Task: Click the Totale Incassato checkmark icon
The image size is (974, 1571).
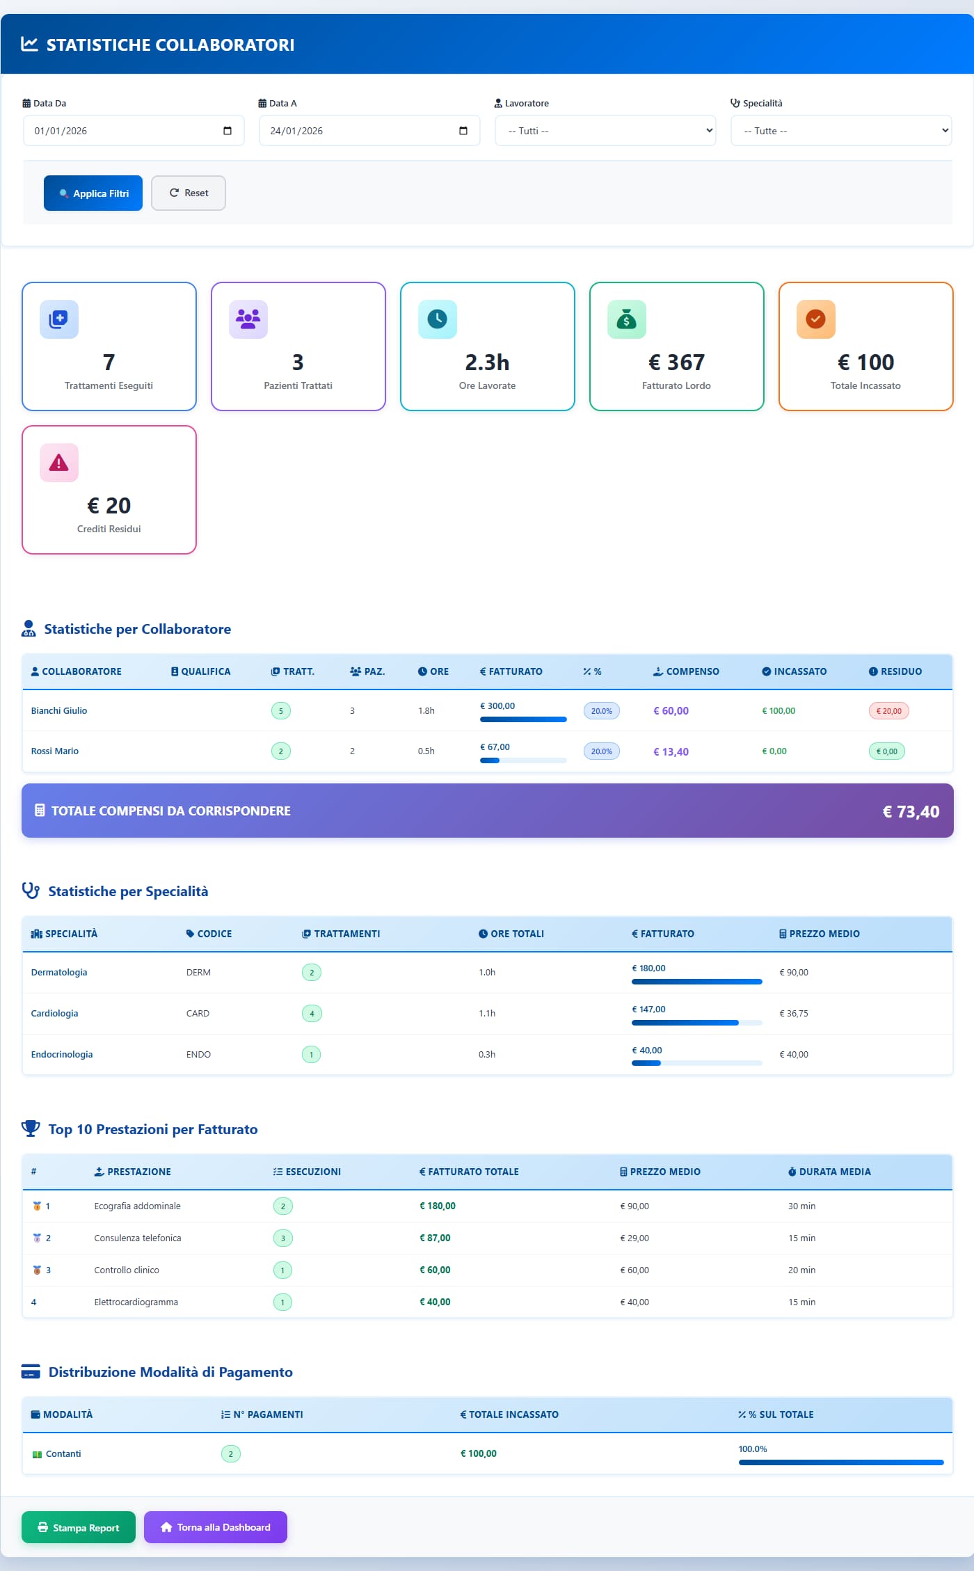Action: coord(815,319)
